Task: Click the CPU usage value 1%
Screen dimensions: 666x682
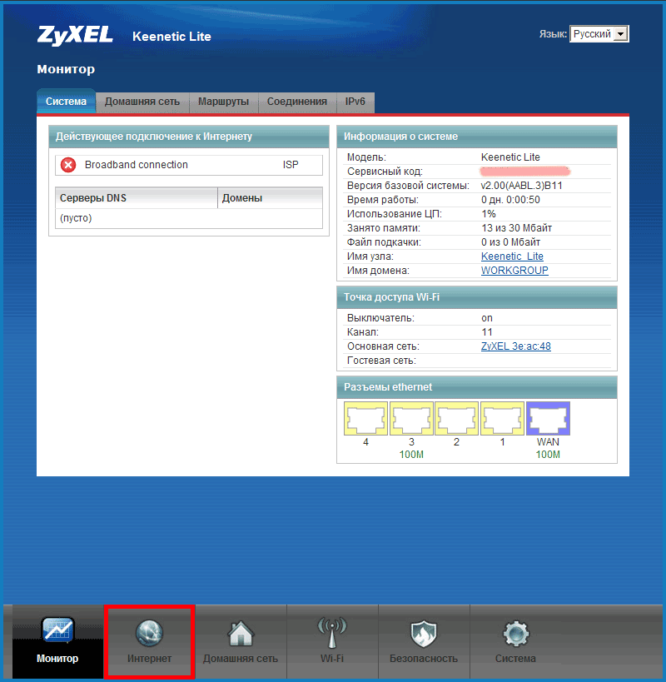Action: click(x=489, y=214)
